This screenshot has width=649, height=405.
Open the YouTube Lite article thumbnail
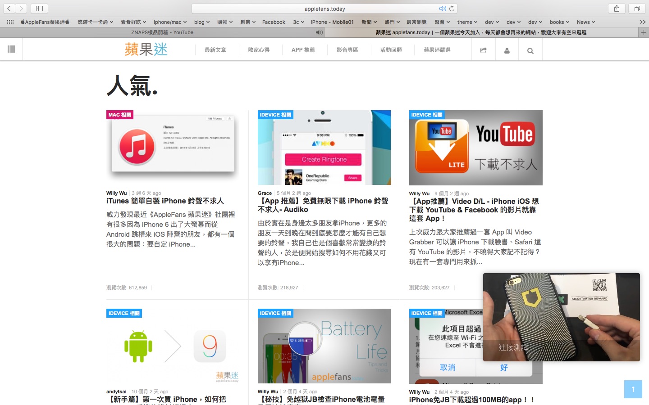[x=475, y=148]
